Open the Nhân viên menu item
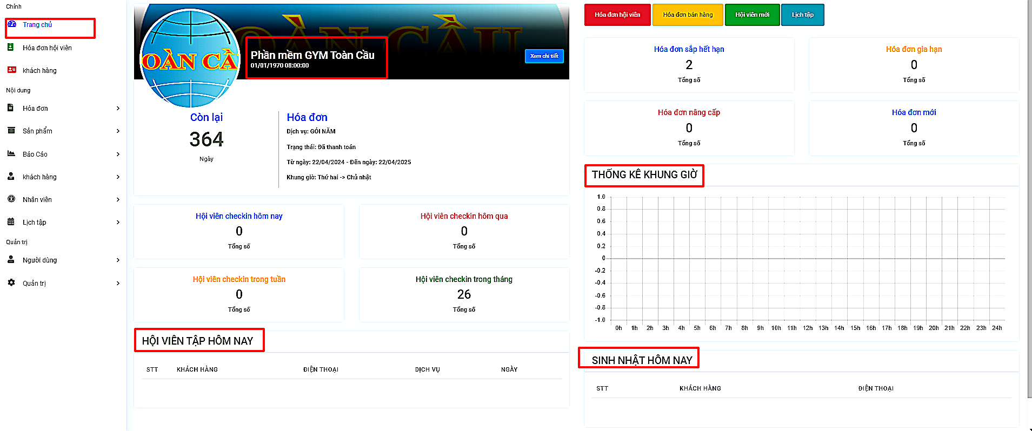This screenshot has height=431, width=1032. (x=37, y=200)
